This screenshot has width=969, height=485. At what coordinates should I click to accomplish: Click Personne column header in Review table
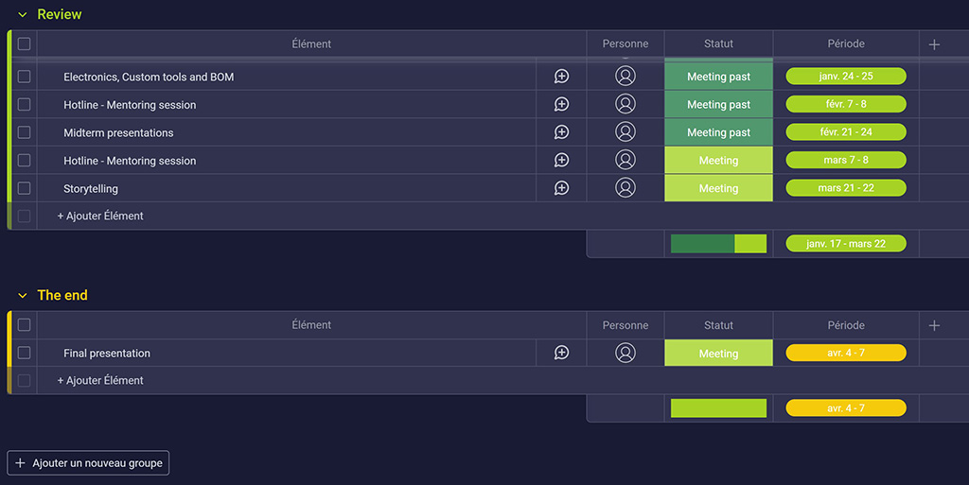[x=625, y=43]
